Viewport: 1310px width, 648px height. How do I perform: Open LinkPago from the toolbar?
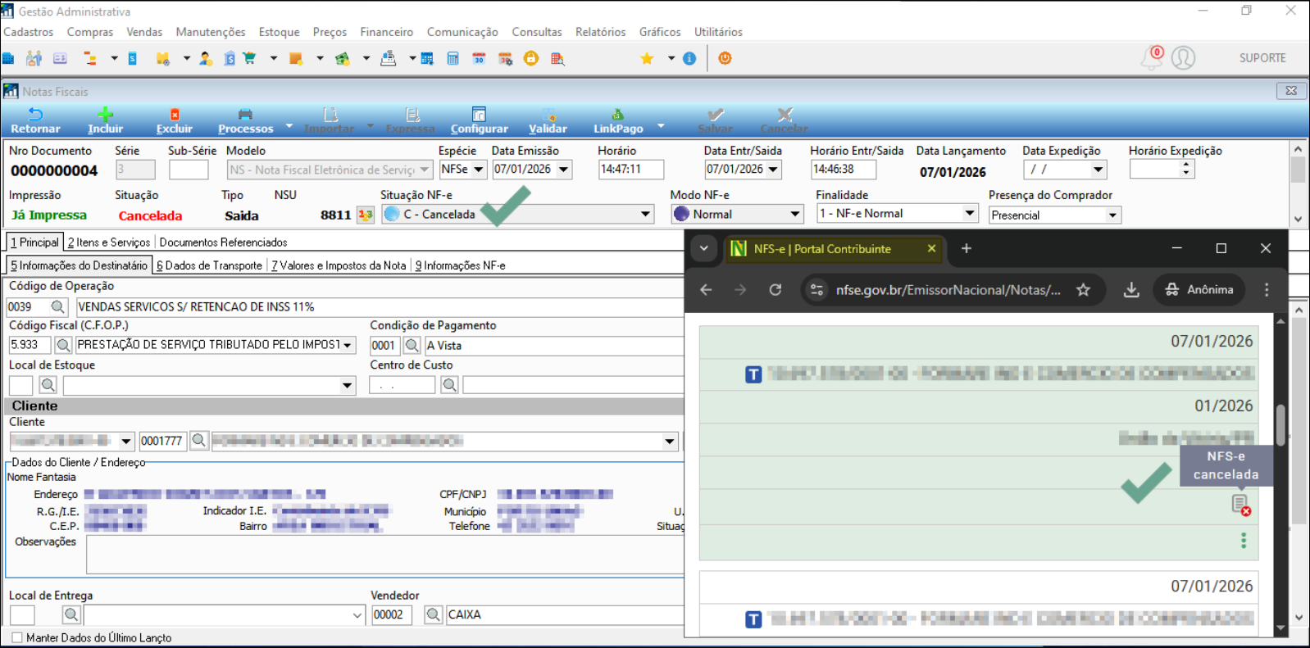point(618,120)
